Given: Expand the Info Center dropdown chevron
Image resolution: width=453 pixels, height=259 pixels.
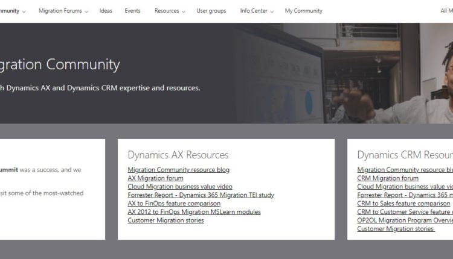Looking at the screenshot, I should point(272,11).
